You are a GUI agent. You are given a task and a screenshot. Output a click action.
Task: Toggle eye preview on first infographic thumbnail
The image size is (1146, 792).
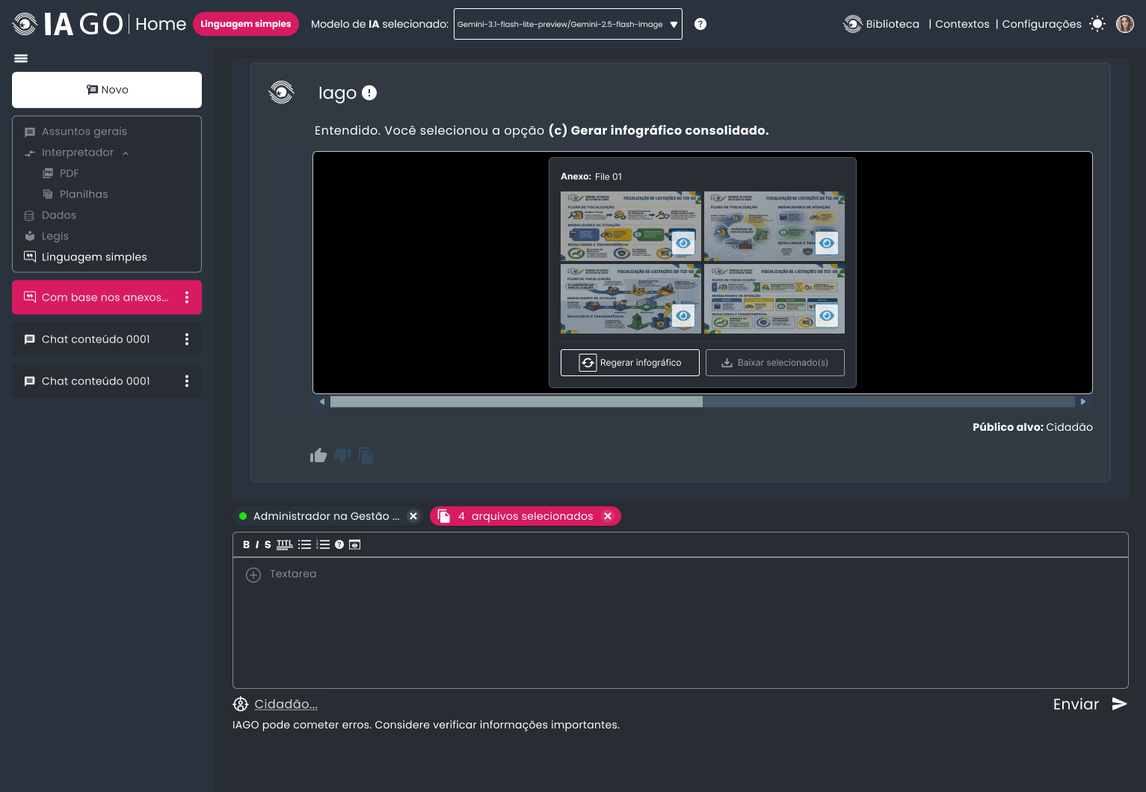[683, 243]
